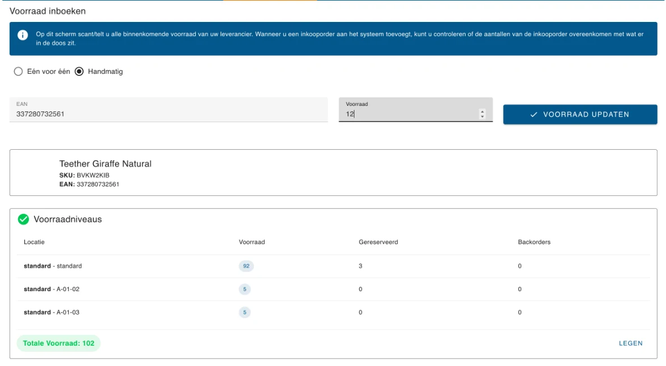Viewport: 666px width, 366px height.
Task: Select the 'Eén voor één' radio button
Action: click(x=18, y=72)
